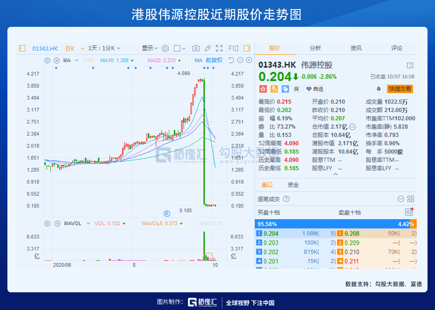Collapse the quote details with up chevron
This screenshot has height=310, width=435.
(335, 174)
